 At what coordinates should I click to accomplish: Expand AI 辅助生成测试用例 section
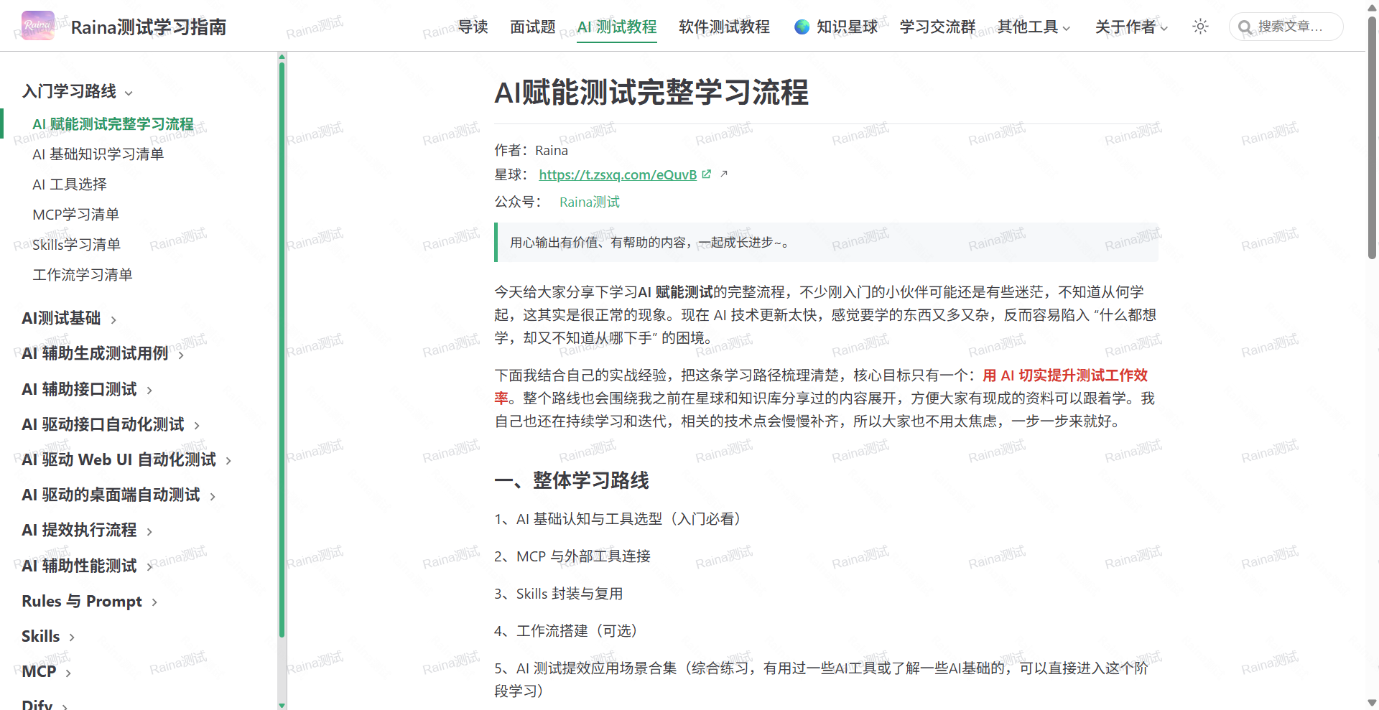tap(103, 353)
